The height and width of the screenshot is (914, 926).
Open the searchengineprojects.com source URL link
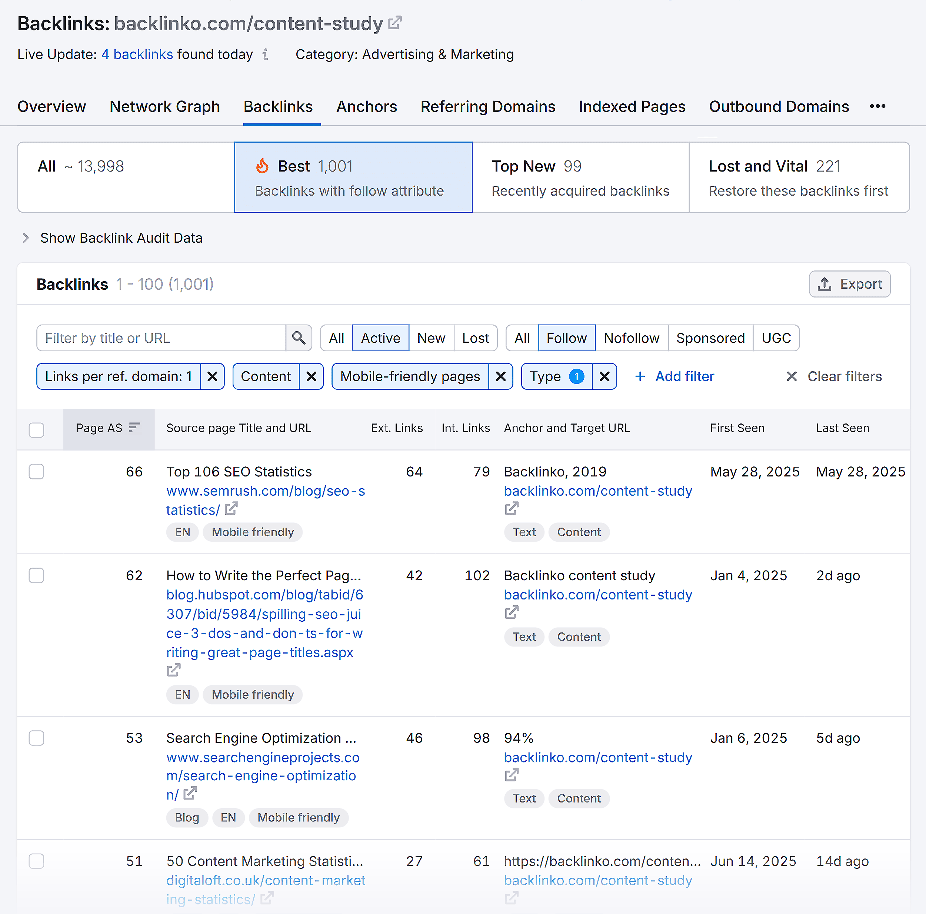point(263,776)
